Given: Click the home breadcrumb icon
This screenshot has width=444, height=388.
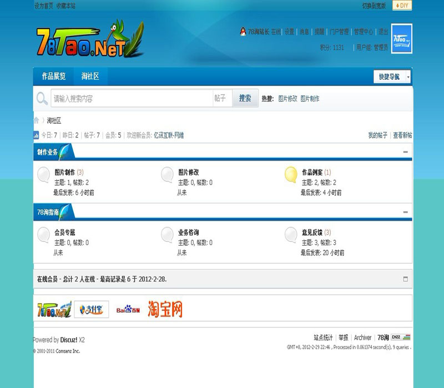Looking at the screenshot, I should click(36, 120).
